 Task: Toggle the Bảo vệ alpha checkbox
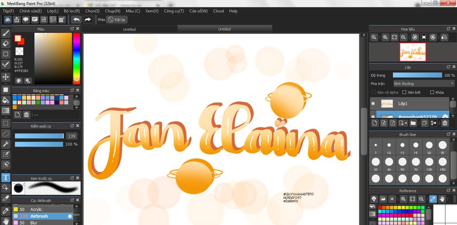(x=374, y=92)
